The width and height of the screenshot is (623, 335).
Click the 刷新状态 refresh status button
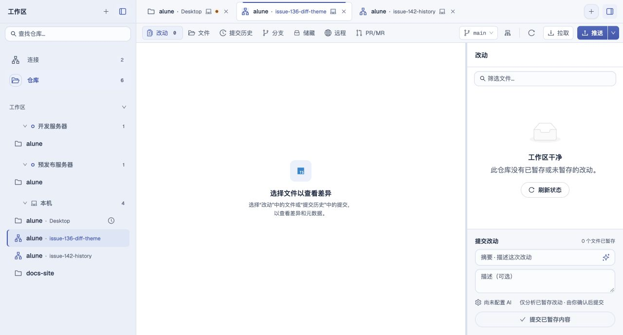(545, 190)
